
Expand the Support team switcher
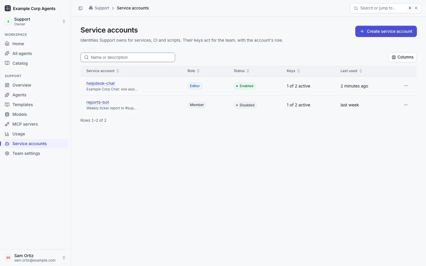click(x=35, y=21)
